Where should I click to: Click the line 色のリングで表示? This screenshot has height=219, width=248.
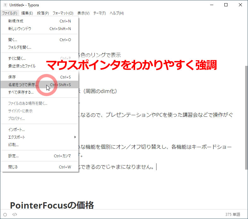(100, 55)
